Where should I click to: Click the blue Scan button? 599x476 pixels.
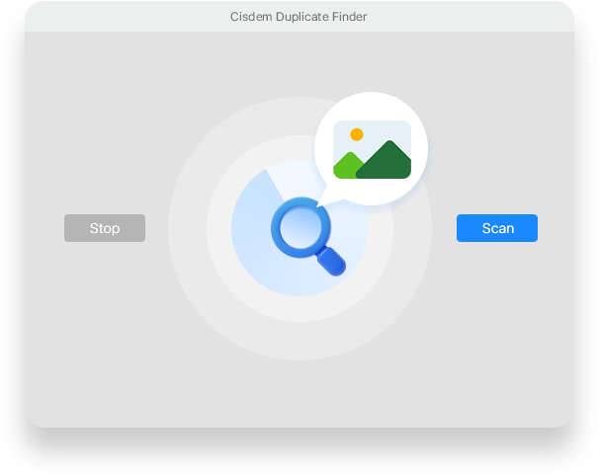point(497,228)
